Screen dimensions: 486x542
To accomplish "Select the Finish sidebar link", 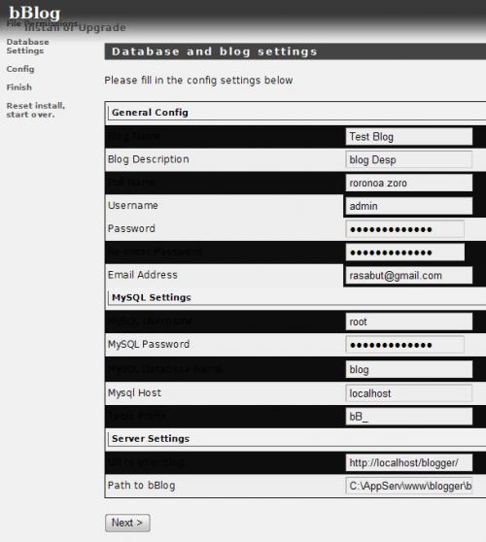I will [19, 87].
